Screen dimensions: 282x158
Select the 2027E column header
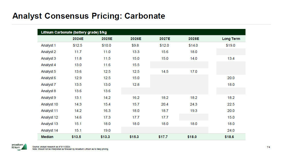[165, 39]
